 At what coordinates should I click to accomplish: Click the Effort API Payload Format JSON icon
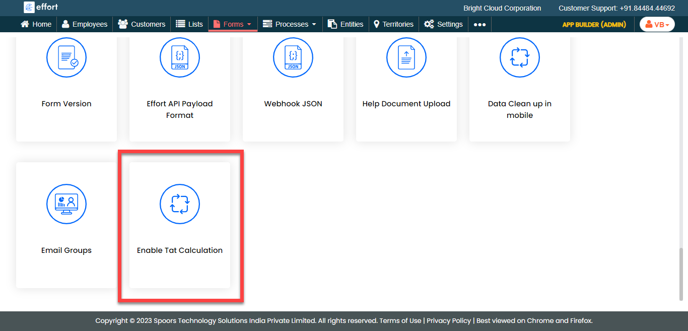tap(180, 57)
